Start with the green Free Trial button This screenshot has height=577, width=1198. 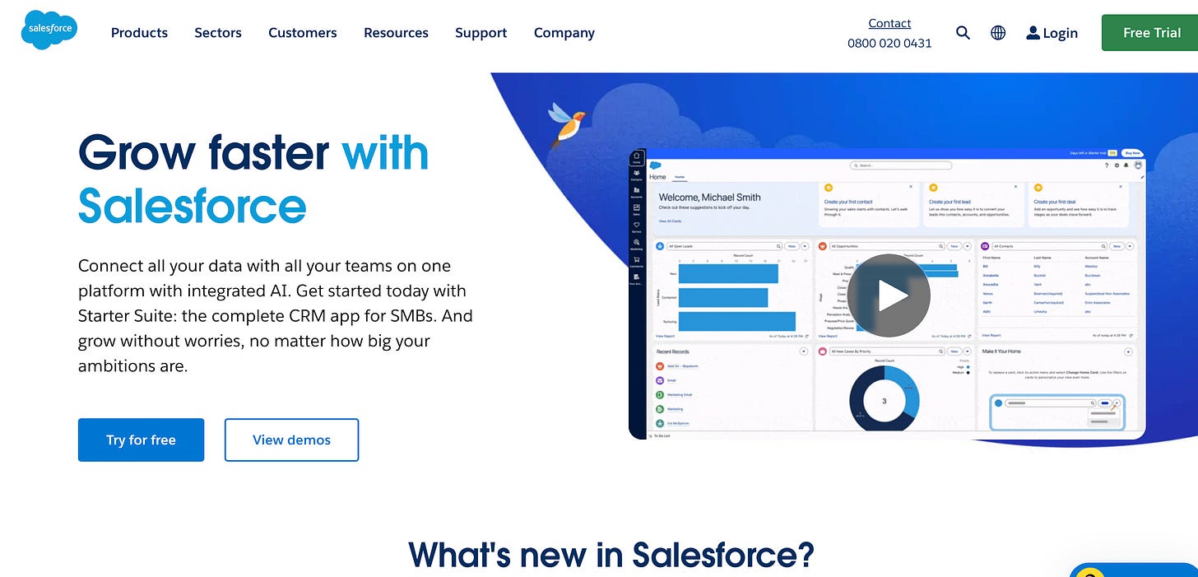coord(1152,33)
